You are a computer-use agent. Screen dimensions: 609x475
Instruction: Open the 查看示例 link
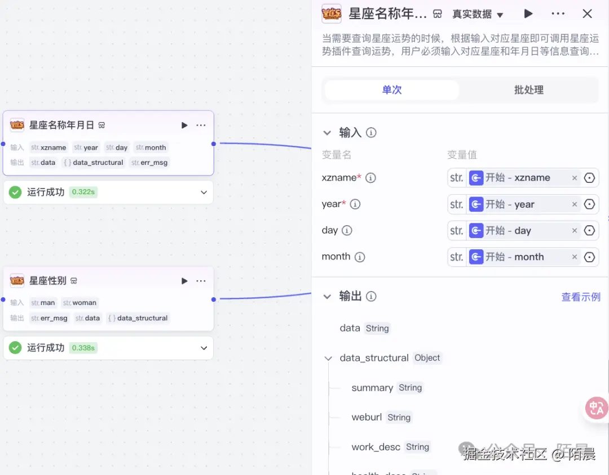tap(581, 297)
